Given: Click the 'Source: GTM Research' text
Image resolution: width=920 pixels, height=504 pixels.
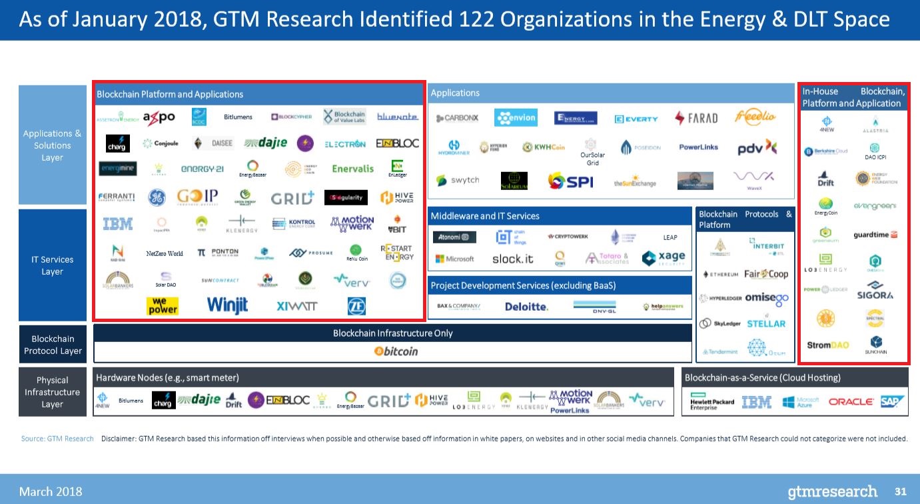Looking at the screenshot, I should pos(57,439).
